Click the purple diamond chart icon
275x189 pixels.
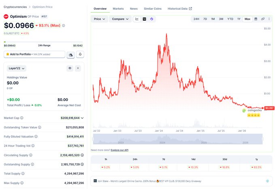pos(152,19)
